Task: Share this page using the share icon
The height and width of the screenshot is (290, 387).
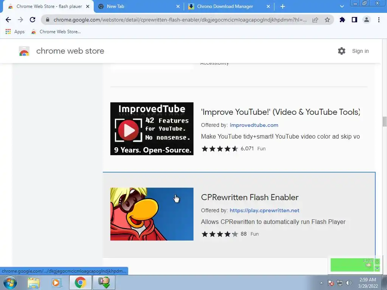Action: tap(315, 20)
